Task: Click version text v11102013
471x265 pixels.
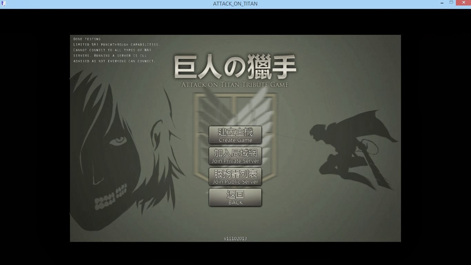Action: [235, 238]
